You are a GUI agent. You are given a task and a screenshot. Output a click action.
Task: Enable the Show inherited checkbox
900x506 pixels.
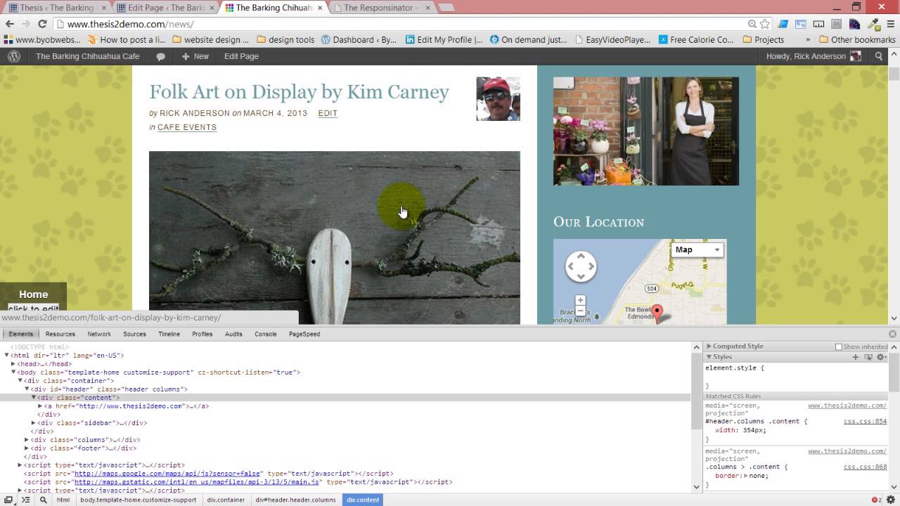838,346
